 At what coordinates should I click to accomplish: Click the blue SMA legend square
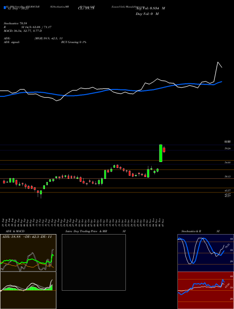point(5,8)
